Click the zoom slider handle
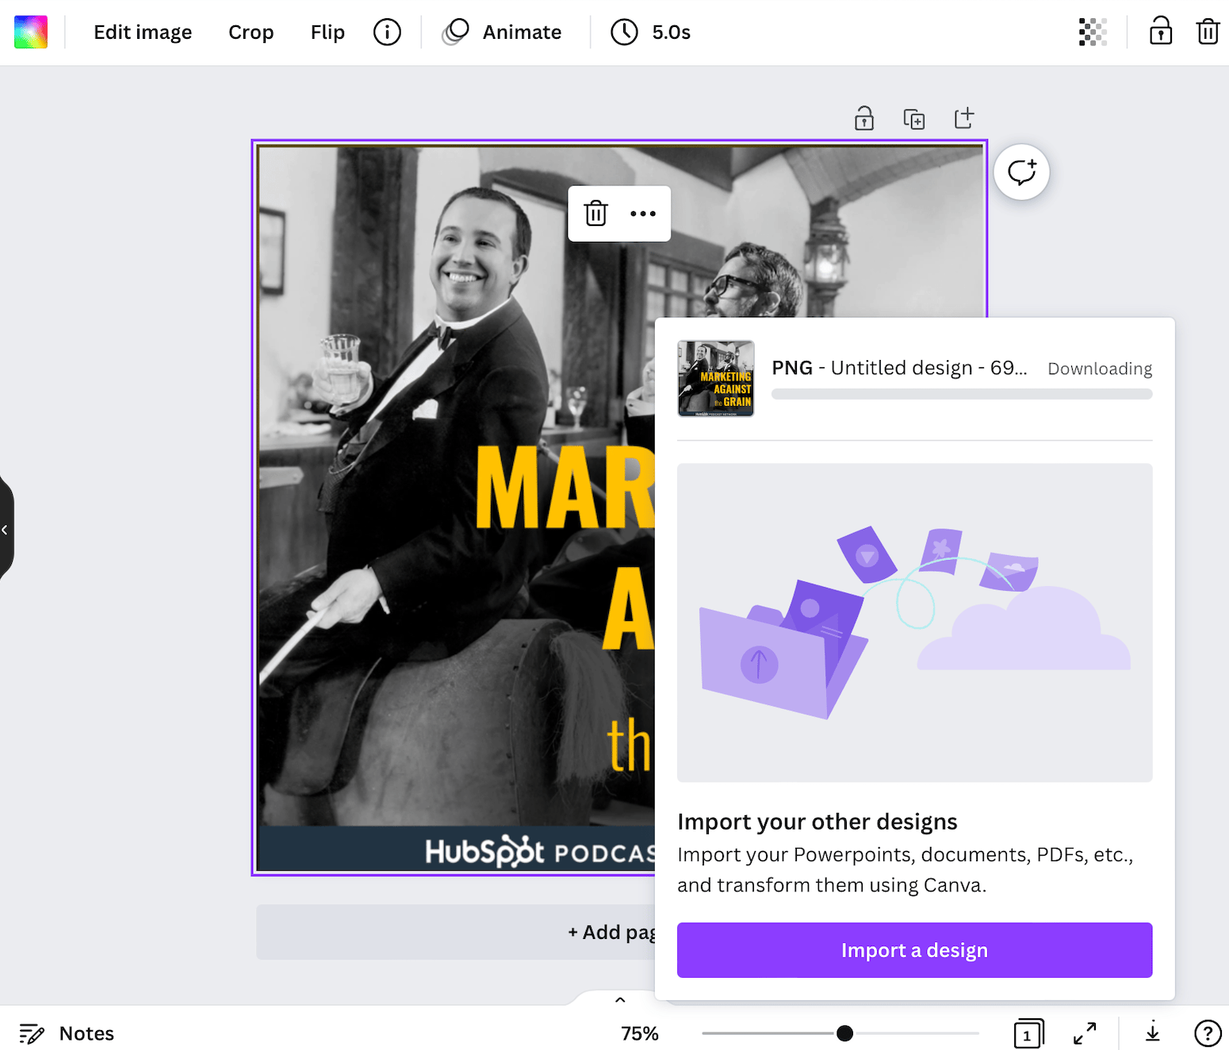This screenshot has height=1050, width=1229. click(x=845, y=1033)
